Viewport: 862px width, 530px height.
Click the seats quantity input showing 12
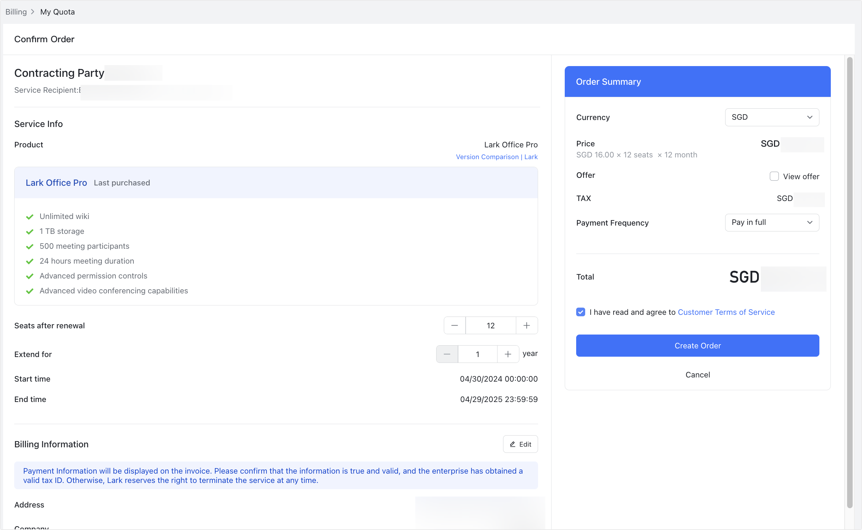[490, 325]
